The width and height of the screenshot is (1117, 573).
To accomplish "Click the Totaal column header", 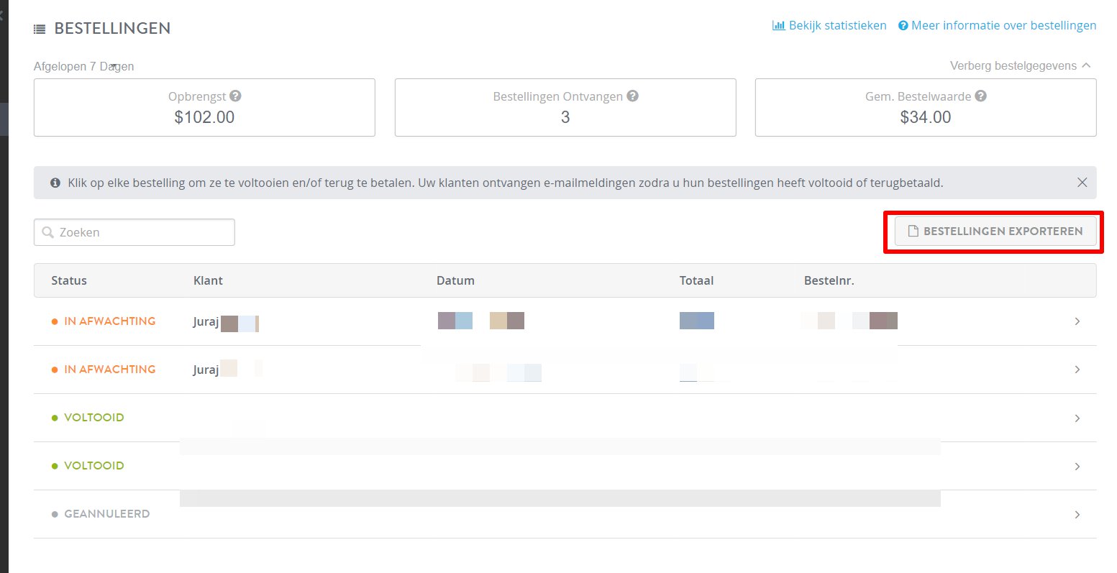I will pyautogui.click(x=696, y=280).
